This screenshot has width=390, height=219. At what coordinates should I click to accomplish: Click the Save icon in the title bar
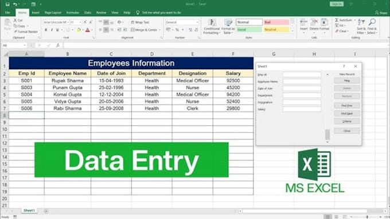coord(7,4)
